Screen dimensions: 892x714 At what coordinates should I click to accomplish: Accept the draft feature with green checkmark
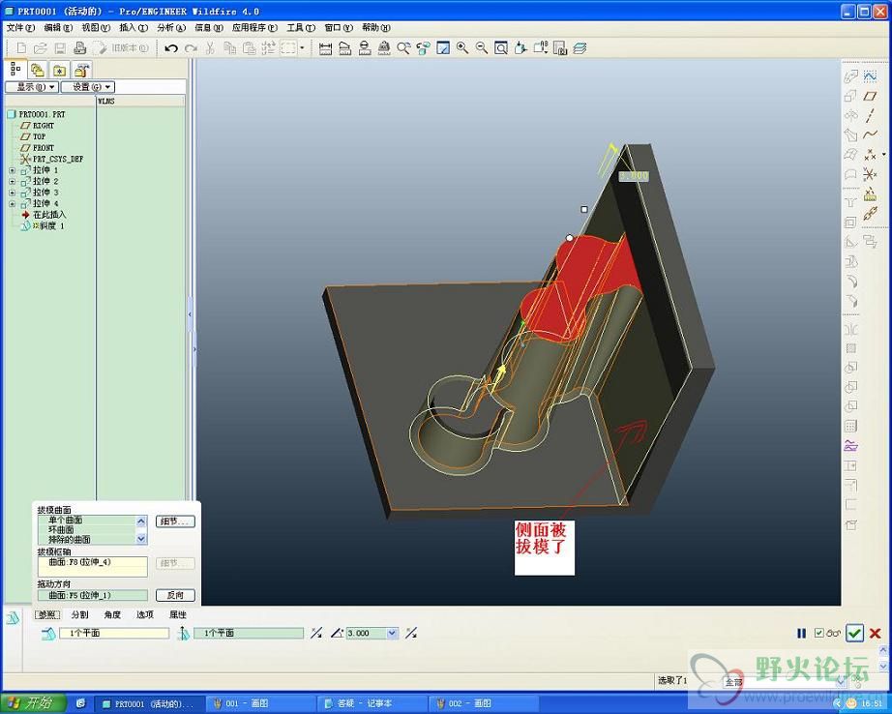(x=854, y=633)
